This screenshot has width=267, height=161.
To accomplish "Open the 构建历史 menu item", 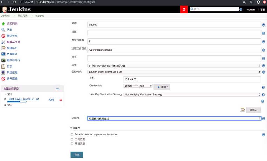I will pyautogui.click(x=12, y=48).
